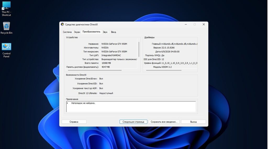Open the Ввод tab
Viewport: 268px width, 149px height.
[x=114, y=32]
